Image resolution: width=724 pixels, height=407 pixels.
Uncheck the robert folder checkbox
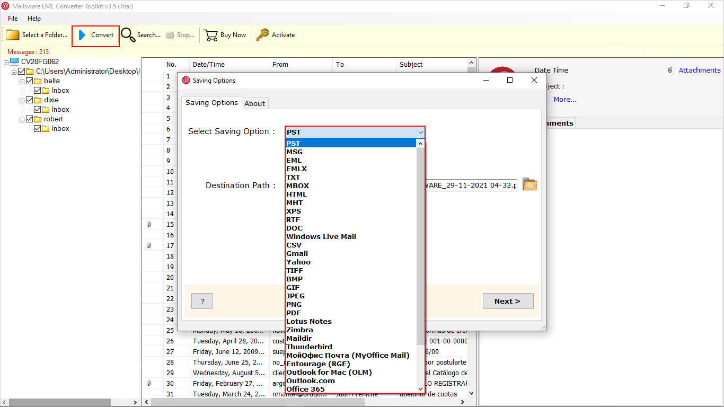[x=29, y=119]
